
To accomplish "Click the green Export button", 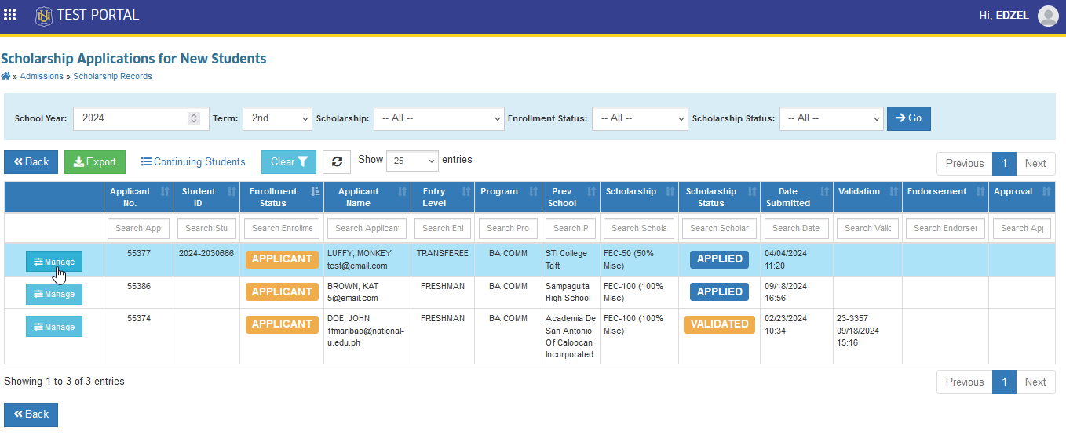I will [95, 162].
